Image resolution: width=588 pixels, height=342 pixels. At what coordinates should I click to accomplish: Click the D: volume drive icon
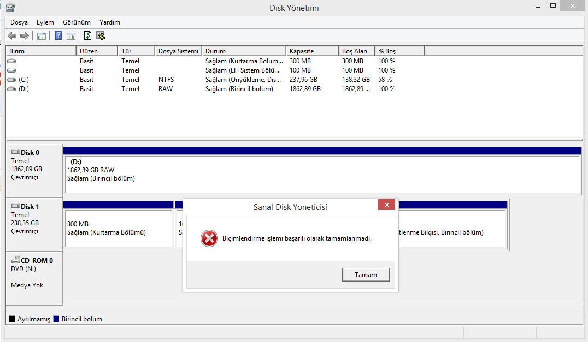coord(11,89)
